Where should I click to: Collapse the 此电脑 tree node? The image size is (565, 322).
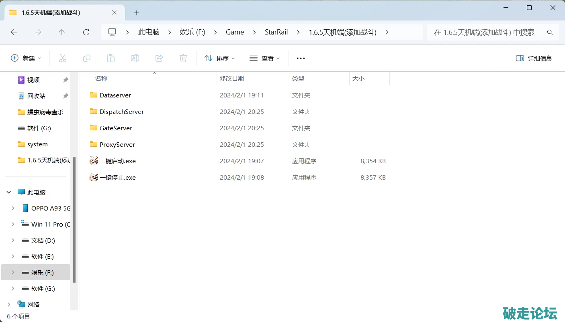coord(9,192)
